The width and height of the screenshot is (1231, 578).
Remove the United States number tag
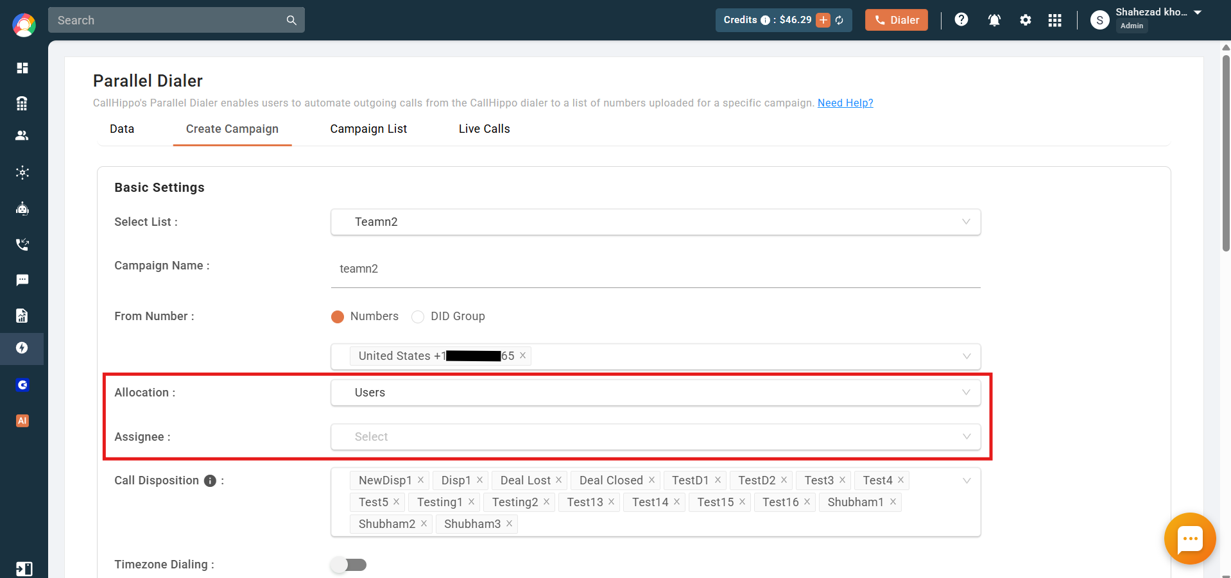tap(522, 355)
